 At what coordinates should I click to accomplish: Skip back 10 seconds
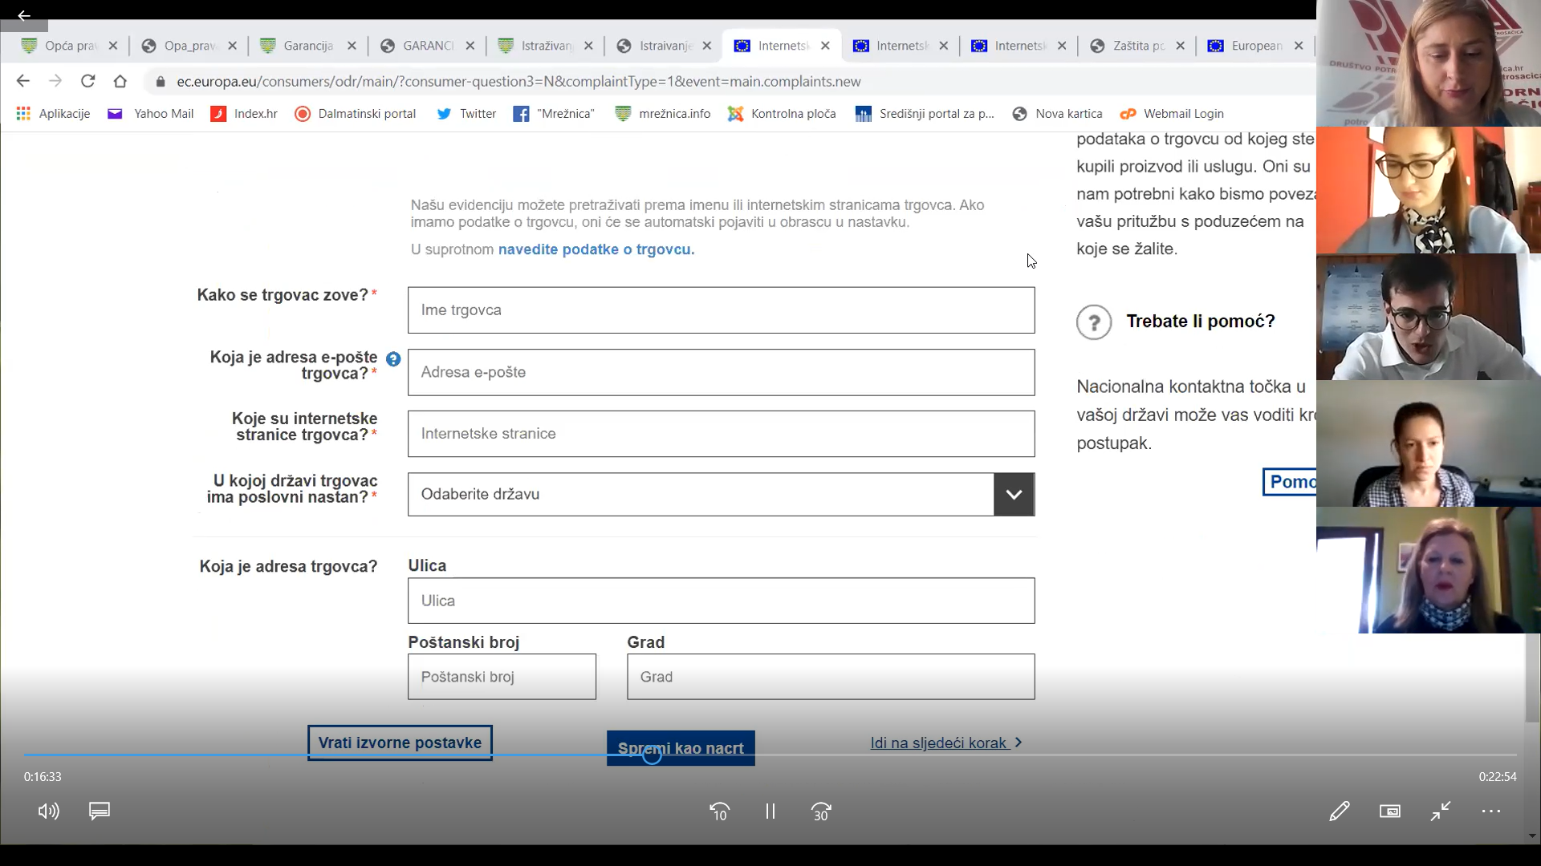click(x=719, y=811)
